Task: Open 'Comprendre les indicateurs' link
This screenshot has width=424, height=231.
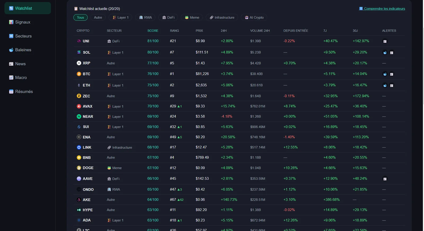Action: 382,9
